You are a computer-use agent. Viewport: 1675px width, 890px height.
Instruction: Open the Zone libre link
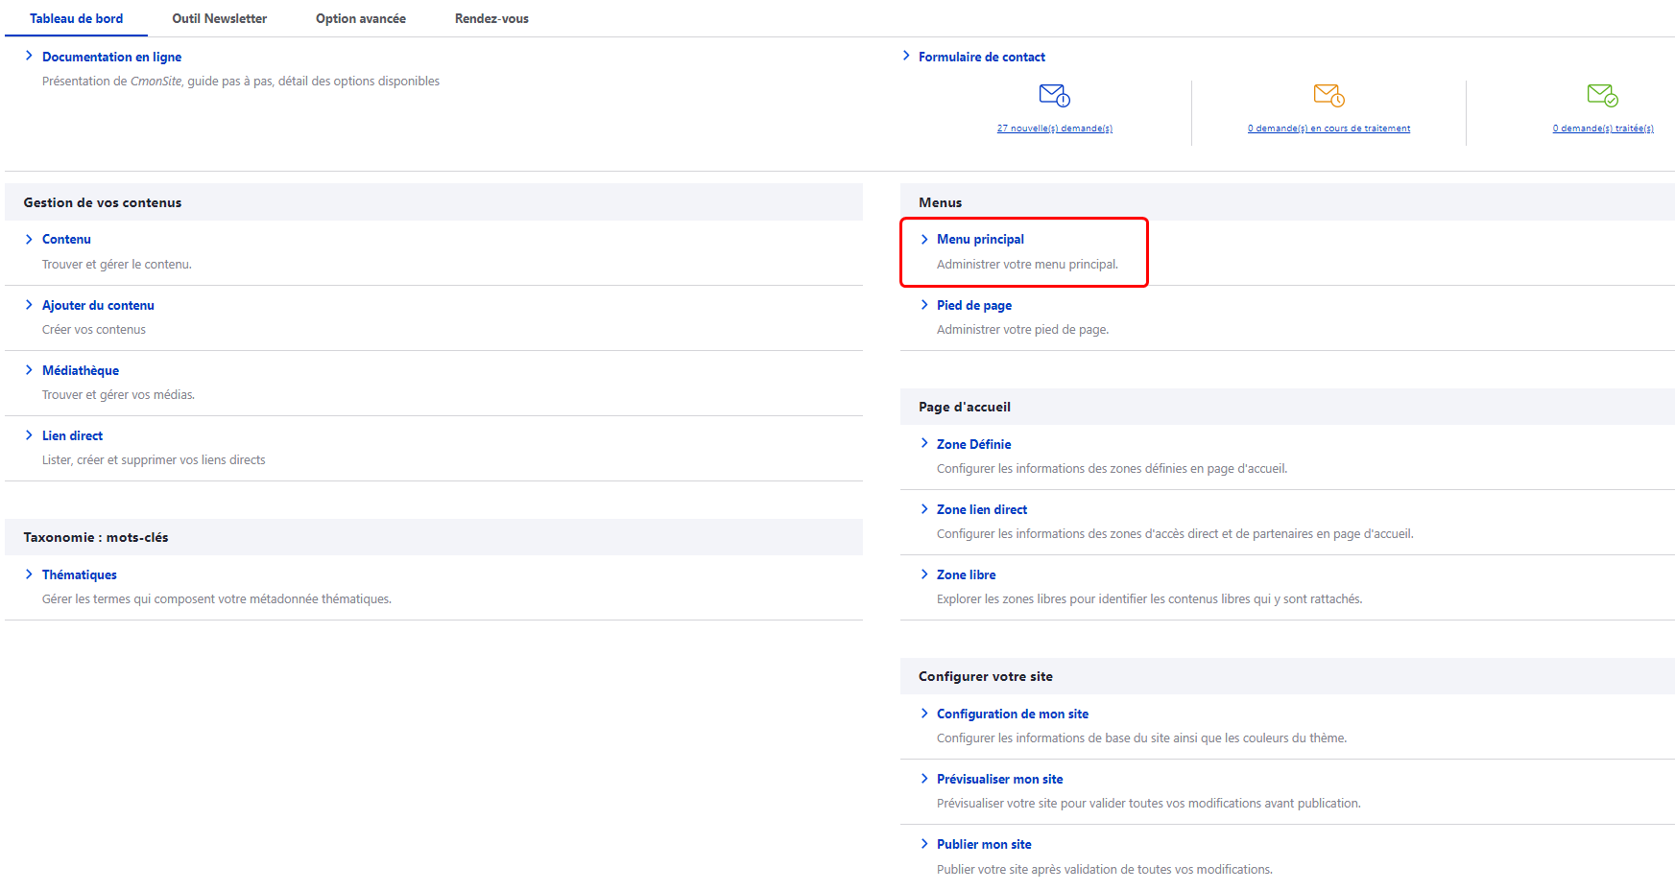[x=966, y=574]
